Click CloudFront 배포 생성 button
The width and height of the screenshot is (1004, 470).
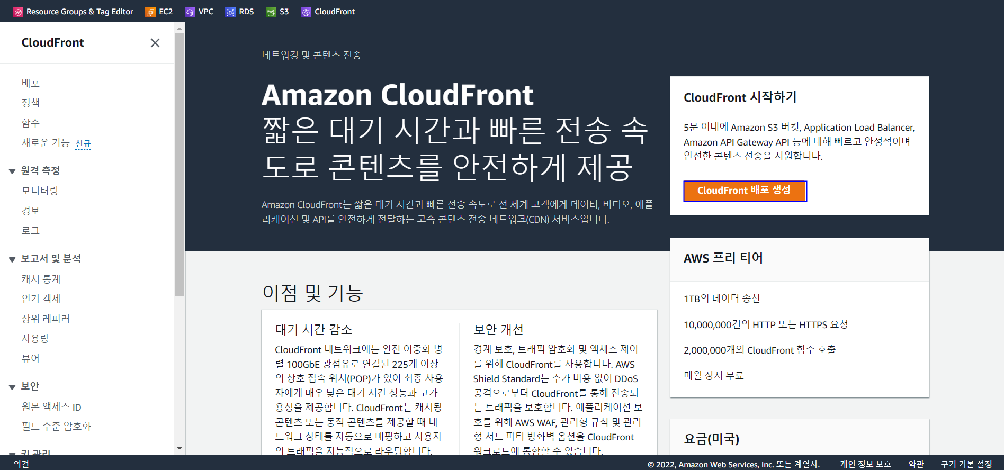coord(745,191)
